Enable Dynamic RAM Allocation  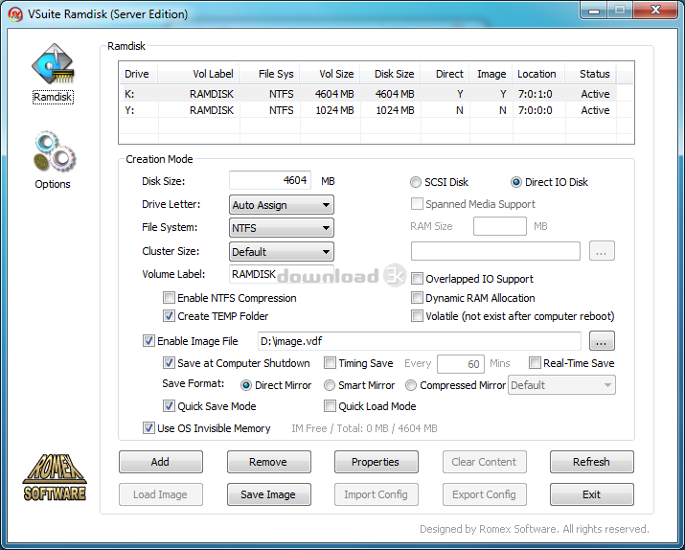click(x=418, y=298)
